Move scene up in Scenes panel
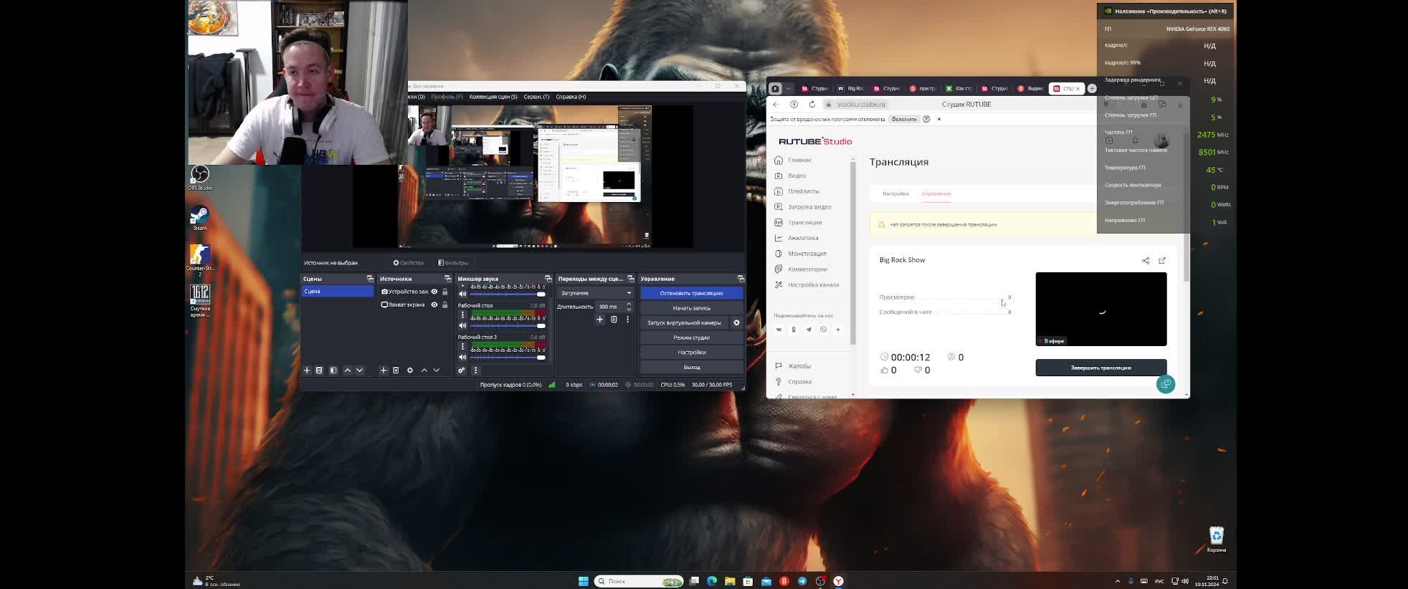 point(348,370)
